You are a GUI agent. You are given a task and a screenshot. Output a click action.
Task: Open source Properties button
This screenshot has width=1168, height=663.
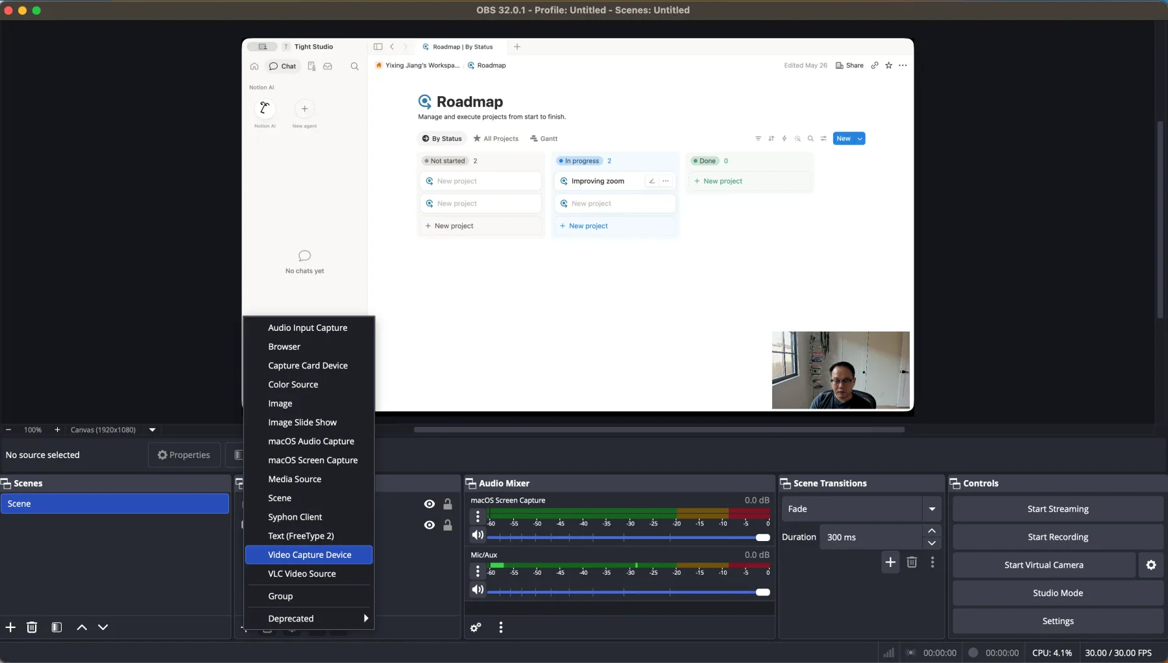coord(184,455)
